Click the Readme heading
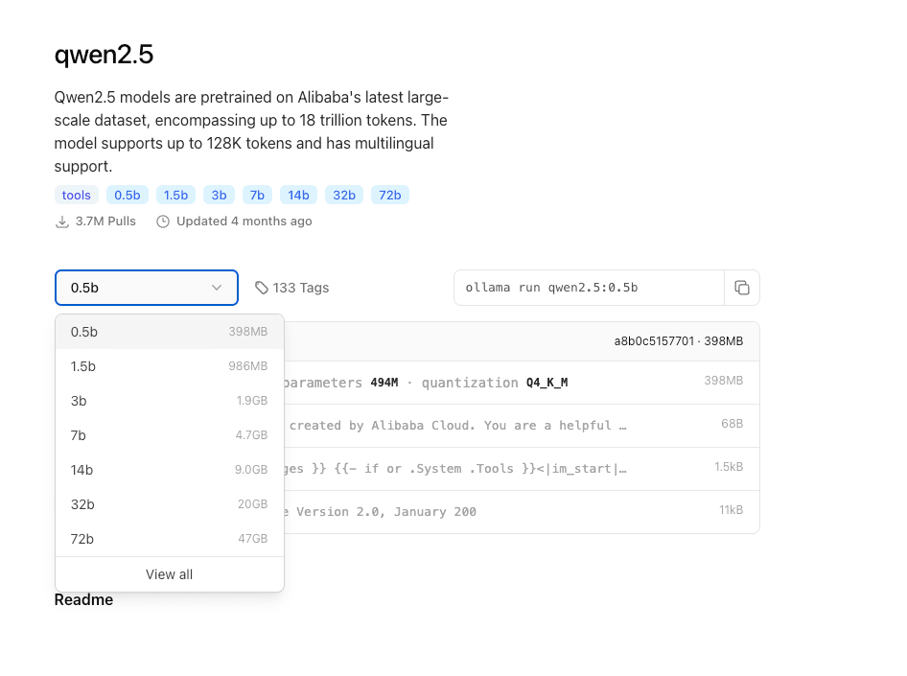 click(x=83, y=599)
